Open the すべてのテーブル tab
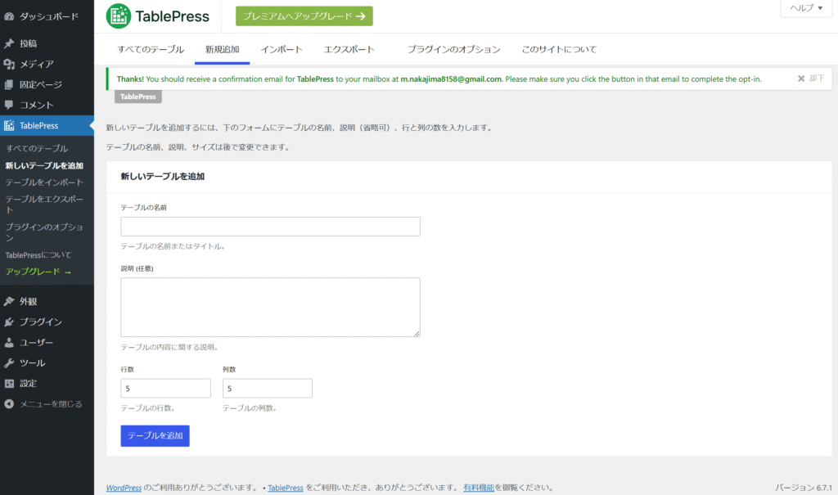Image resolution: width=838 pixels, height=495 pixels. [x=151, y=49]
